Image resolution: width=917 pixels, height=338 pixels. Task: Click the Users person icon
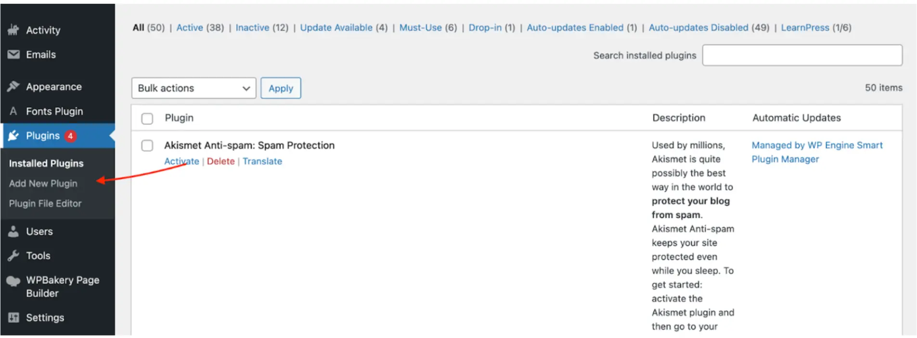pos(13,232)
